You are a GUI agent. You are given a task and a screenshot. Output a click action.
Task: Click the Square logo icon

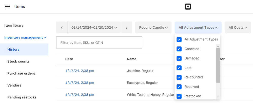pyautogui.click(x=188, y=7)
